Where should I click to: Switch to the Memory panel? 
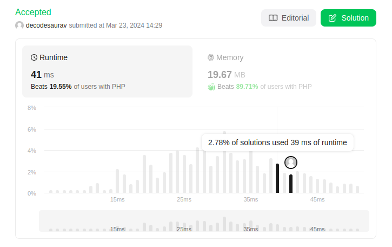pyautogui.click(x=286, y=71)
